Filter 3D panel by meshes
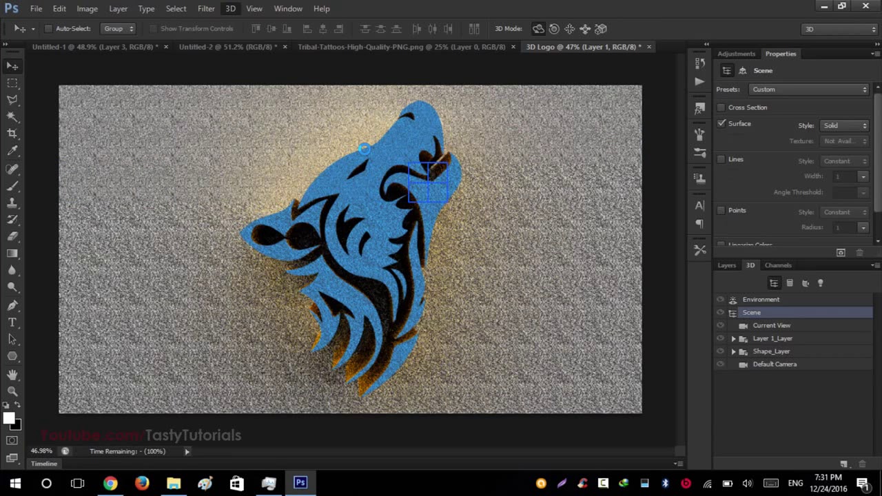 point(790,283)
